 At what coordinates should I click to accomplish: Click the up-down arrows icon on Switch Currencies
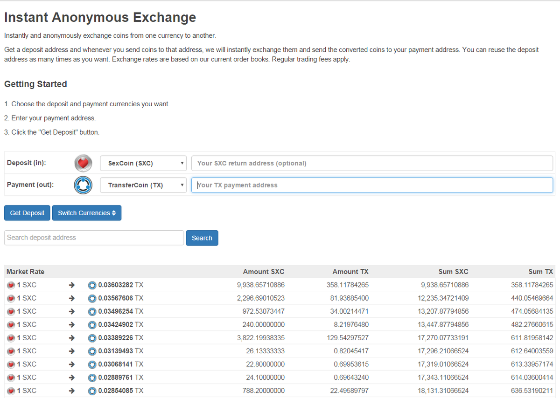click(x=115, y=213)
